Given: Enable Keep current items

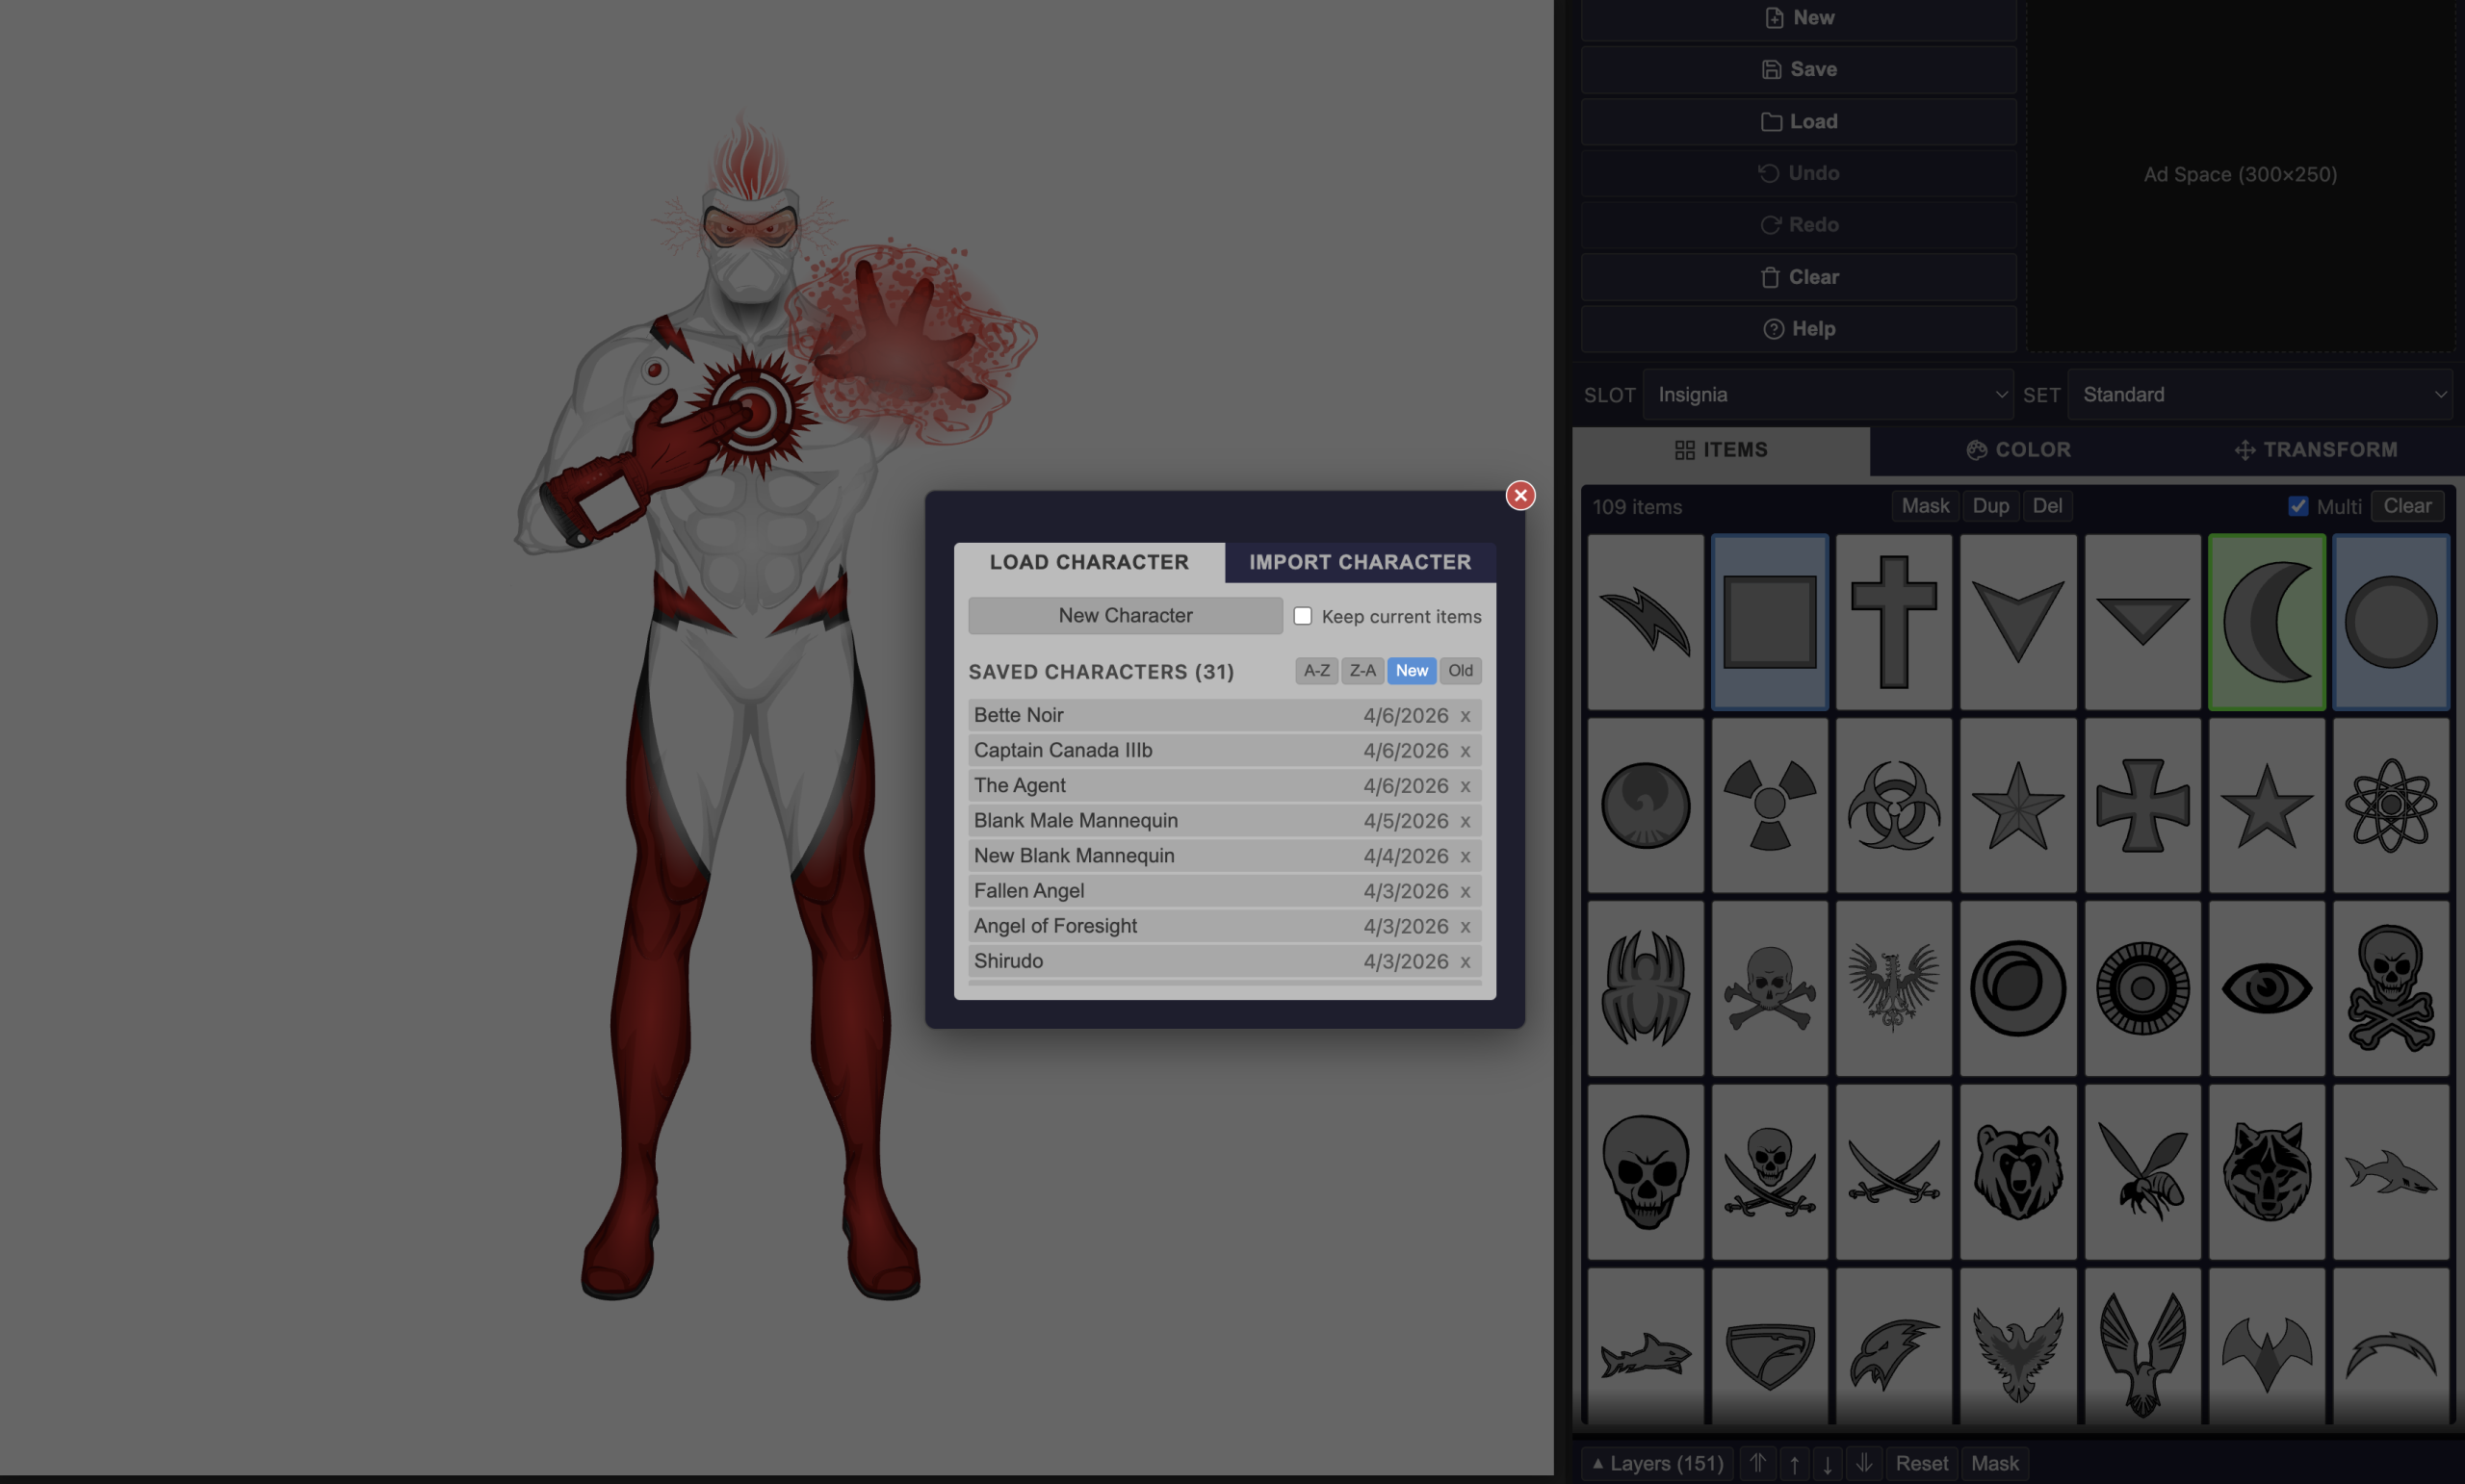Looking at the screenshot, I should (1304, 616).
